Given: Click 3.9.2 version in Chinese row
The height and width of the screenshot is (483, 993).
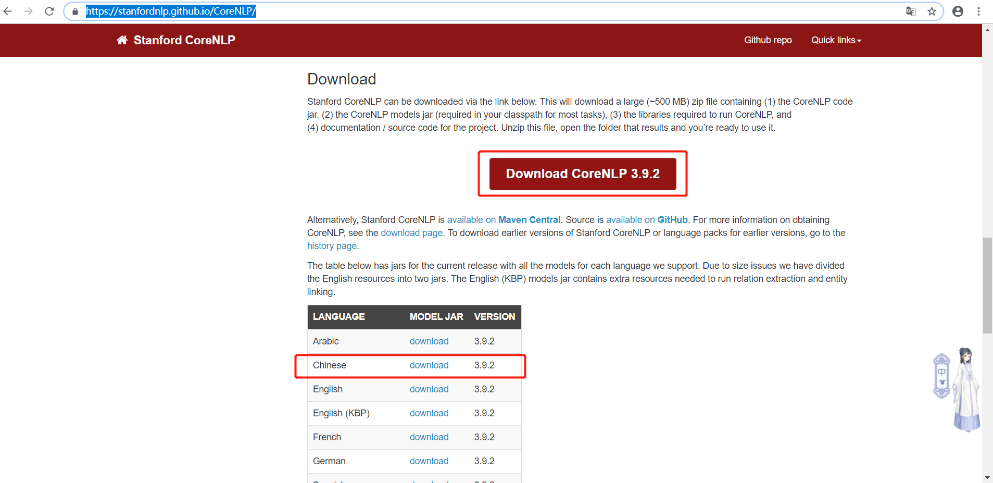Looking at the screenshot, I should pos(484,365).
